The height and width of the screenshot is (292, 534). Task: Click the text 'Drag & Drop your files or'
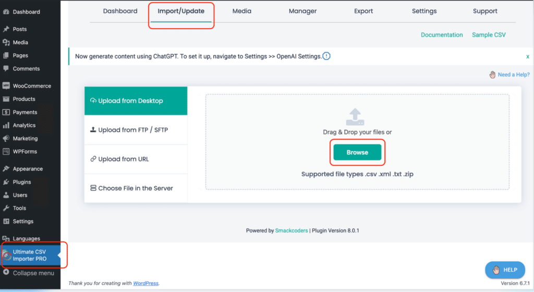(x=357, y=132)
